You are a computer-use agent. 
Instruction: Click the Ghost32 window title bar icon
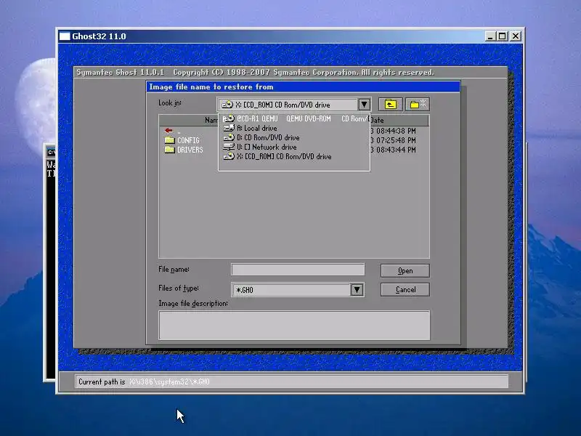point(65,36)
